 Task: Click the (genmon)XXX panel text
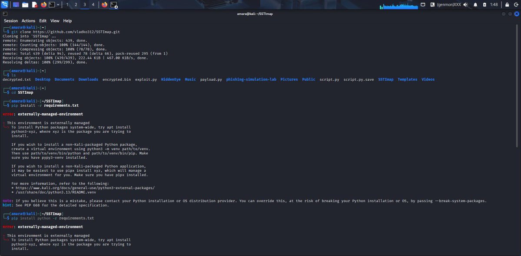449,5
